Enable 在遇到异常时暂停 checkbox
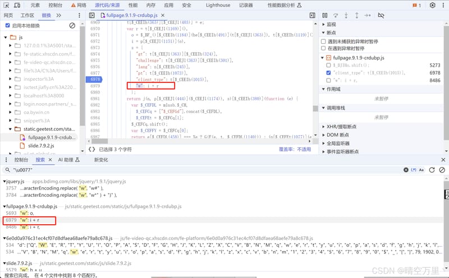This screenshot has width=449, height=278. (x=324, y=48)
